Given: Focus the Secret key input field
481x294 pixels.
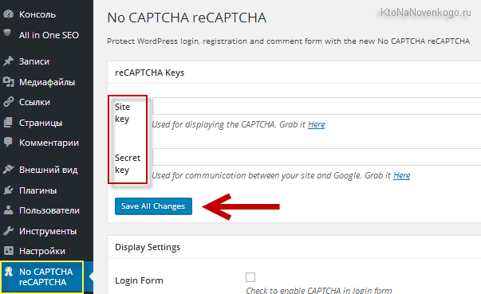Looking at the screenshot, I should (317, 157).
